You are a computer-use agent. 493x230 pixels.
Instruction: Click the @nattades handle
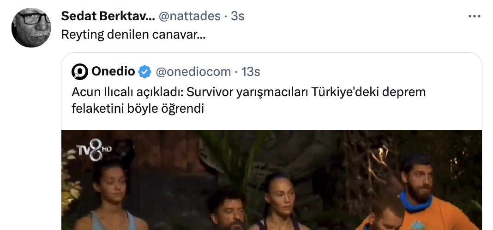point(189,16)
